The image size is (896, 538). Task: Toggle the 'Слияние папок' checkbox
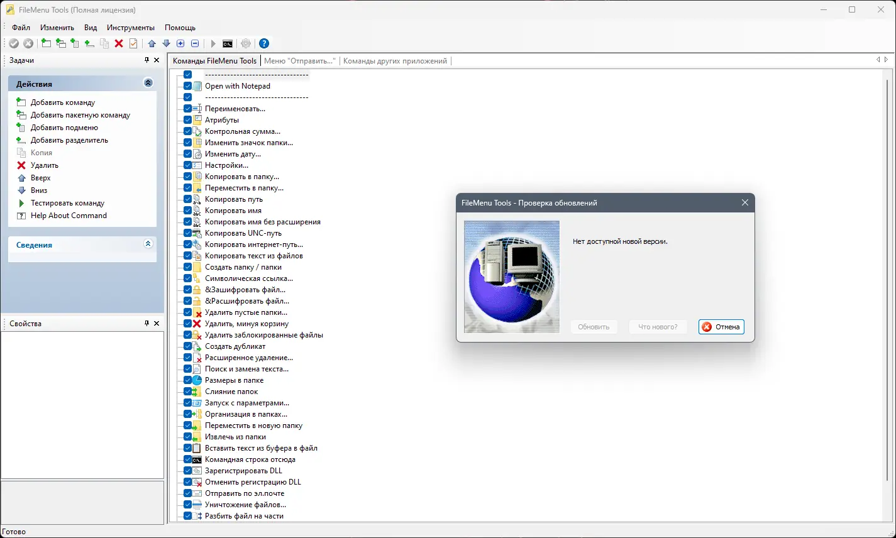coord(187,392)
